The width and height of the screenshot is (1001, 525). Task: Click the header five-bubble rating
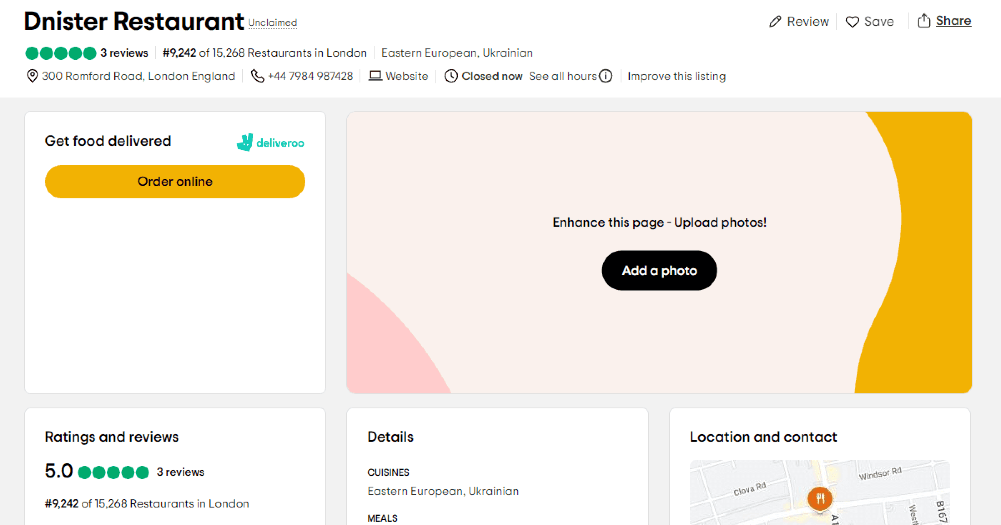(x=61, y=53)
